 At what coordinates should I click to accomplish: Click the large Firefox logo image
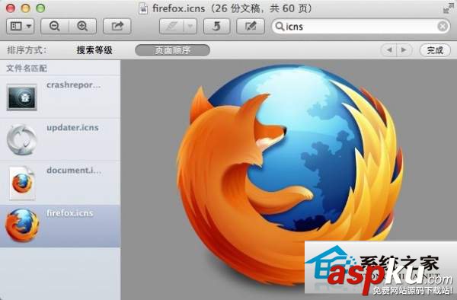[290, 175]
